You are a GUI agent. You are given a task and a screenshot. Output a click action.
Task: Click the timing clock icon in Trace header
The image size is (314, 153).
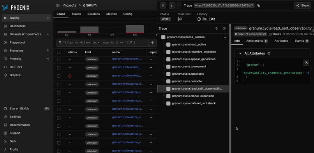[224, 28]
